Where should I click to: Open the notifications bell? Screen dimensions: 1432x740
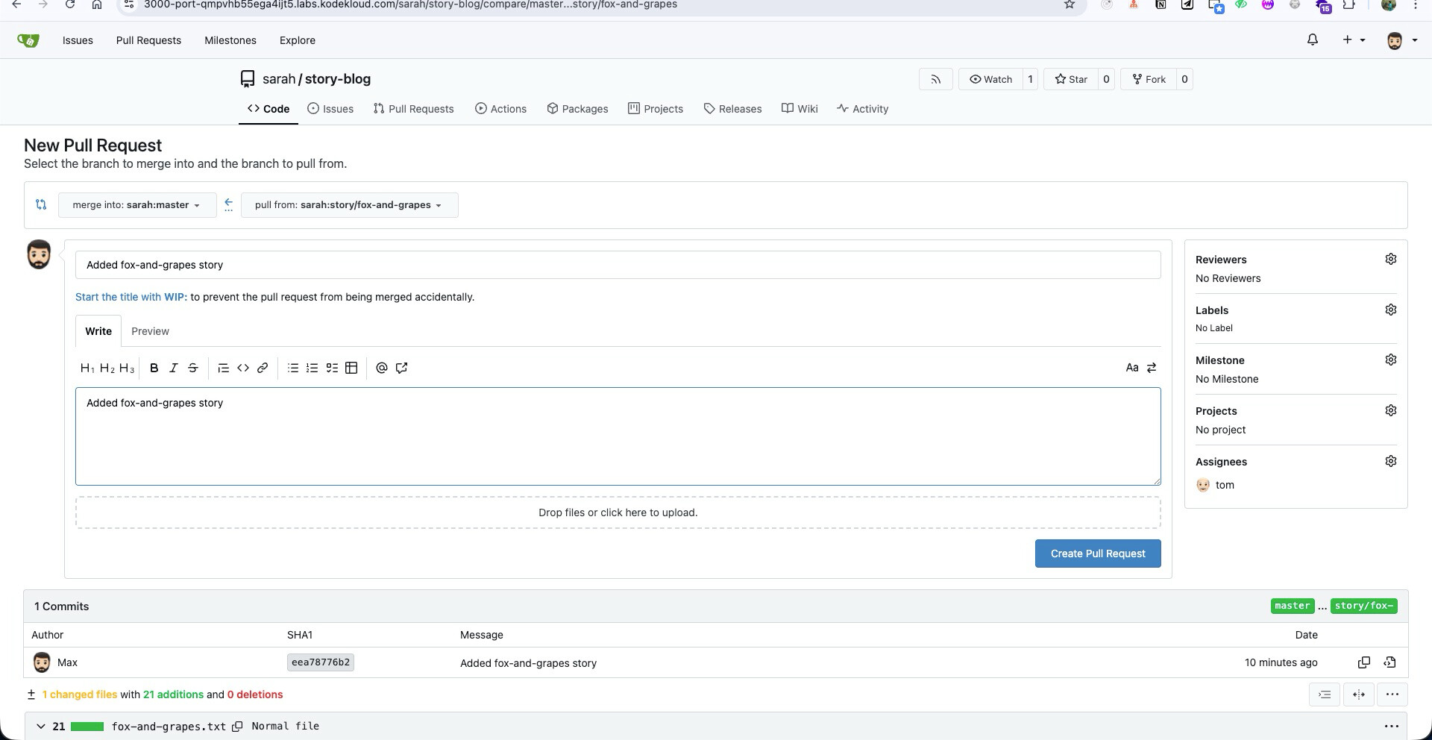click(x=1313, y=40)
